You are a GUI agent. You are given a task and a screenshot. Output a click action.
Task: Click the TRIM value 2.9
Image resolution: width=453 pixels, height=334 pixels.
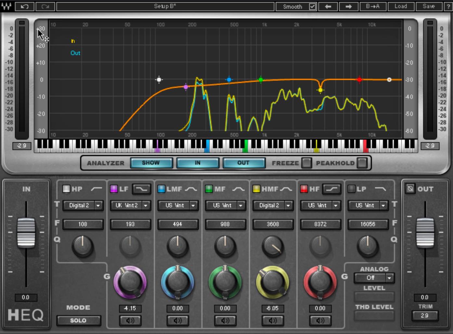tap(425, 315)
